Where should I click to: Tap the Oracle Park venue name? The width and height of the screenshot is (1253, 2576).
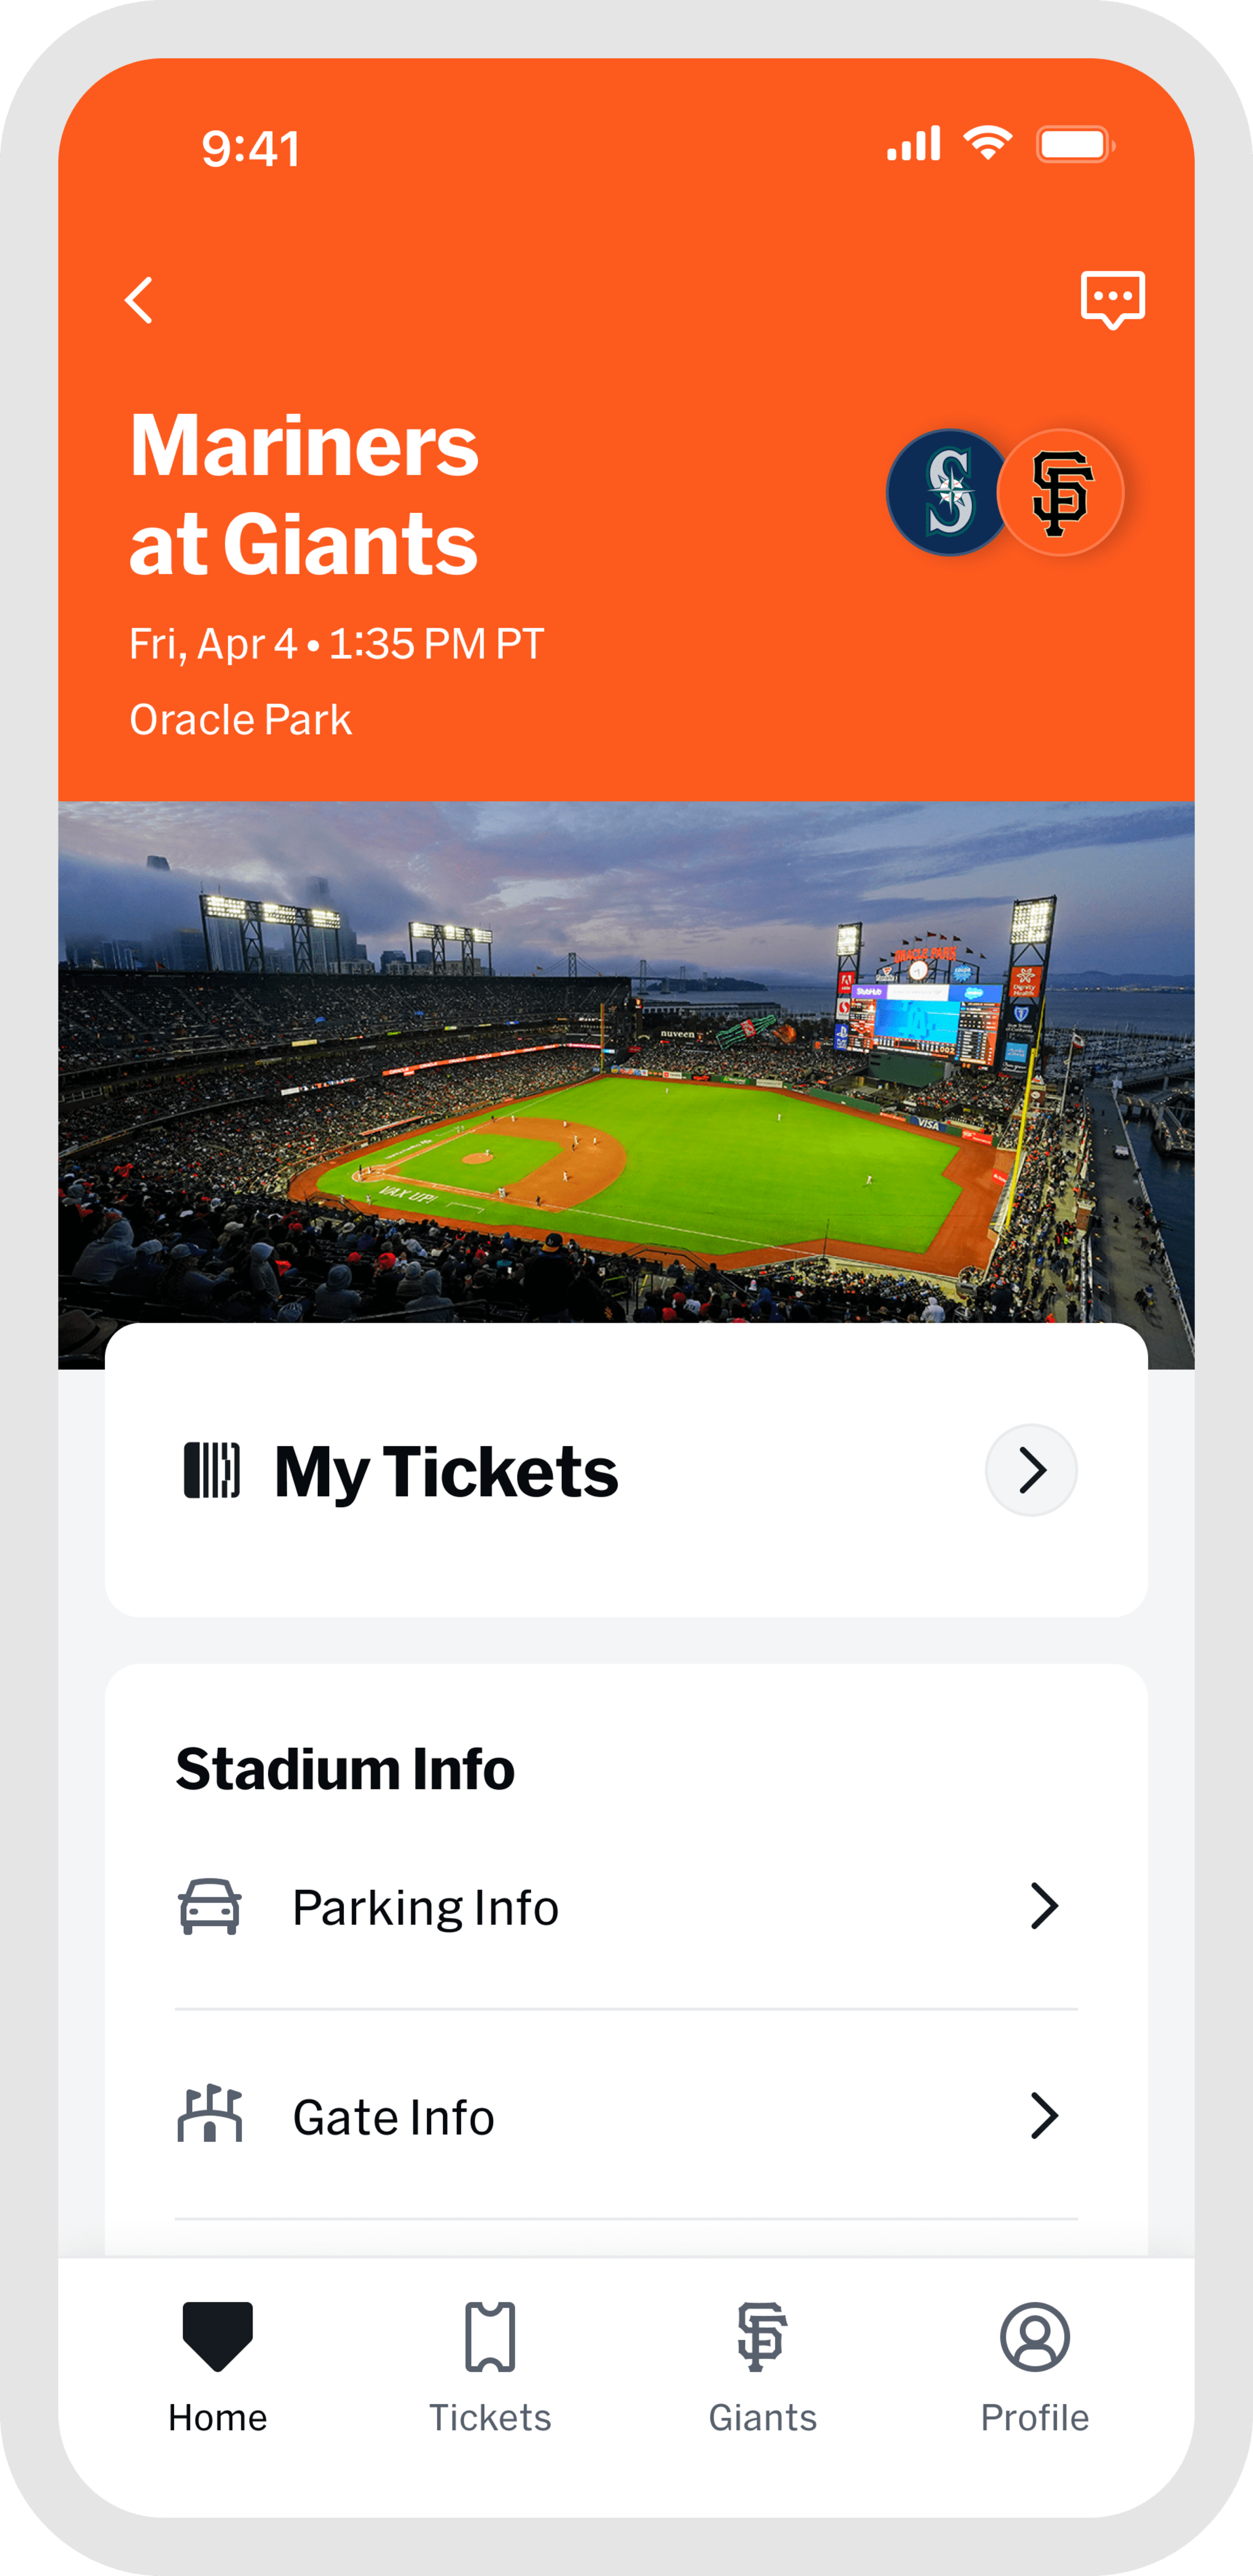(x=240, y=720)
